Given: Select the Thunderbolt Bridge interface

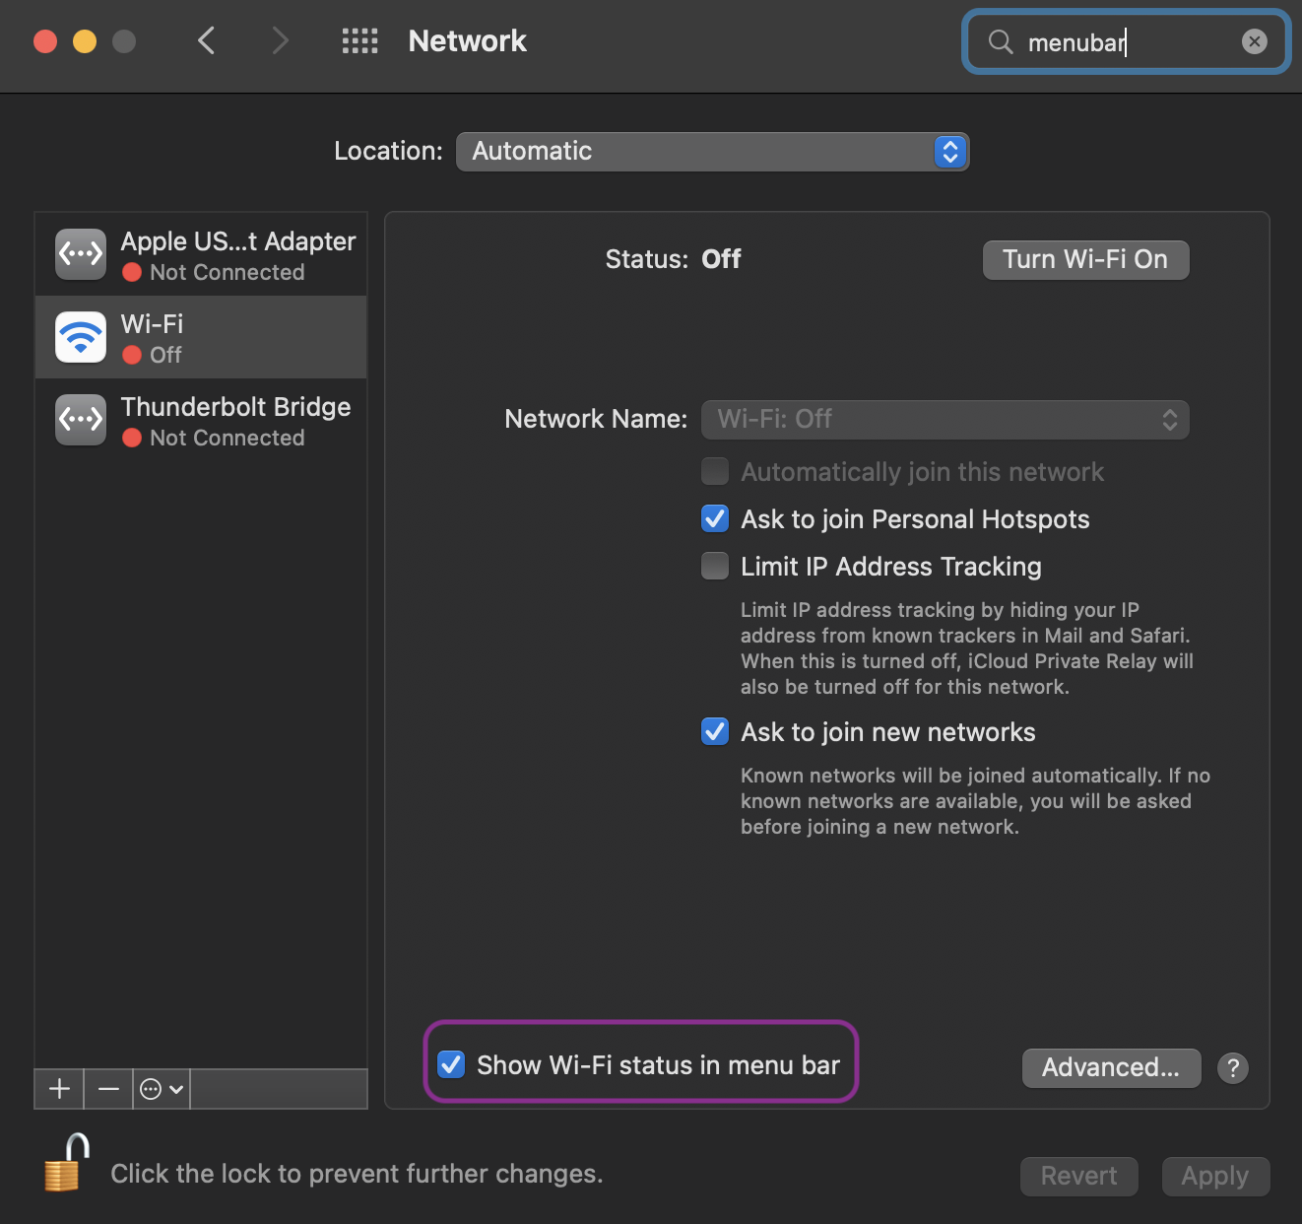Looking at the screenshot, I should [x=200, y=420].
